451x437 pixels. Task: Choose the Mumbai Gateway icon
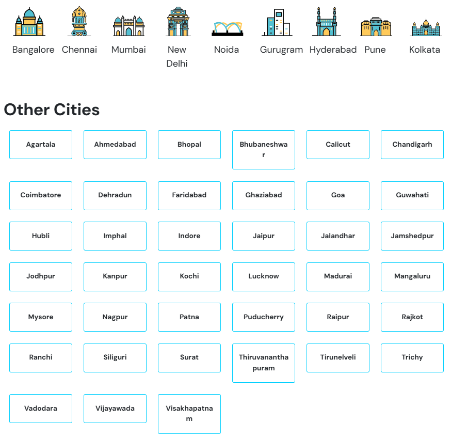[x=128, y=25]
